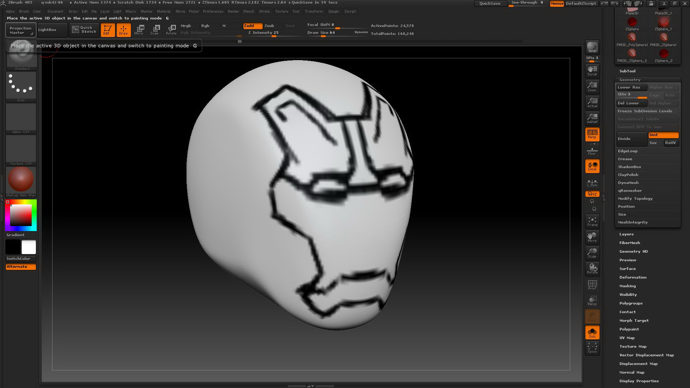Select the top shelf Move tool
This screenshot has width=690, height=388.
pos(139,30)
